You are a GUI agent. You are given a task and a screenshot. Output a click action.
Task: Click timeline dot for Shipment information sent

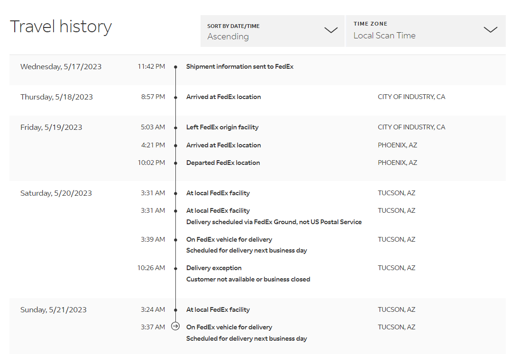pyautogui.click(x=175, y=67)
